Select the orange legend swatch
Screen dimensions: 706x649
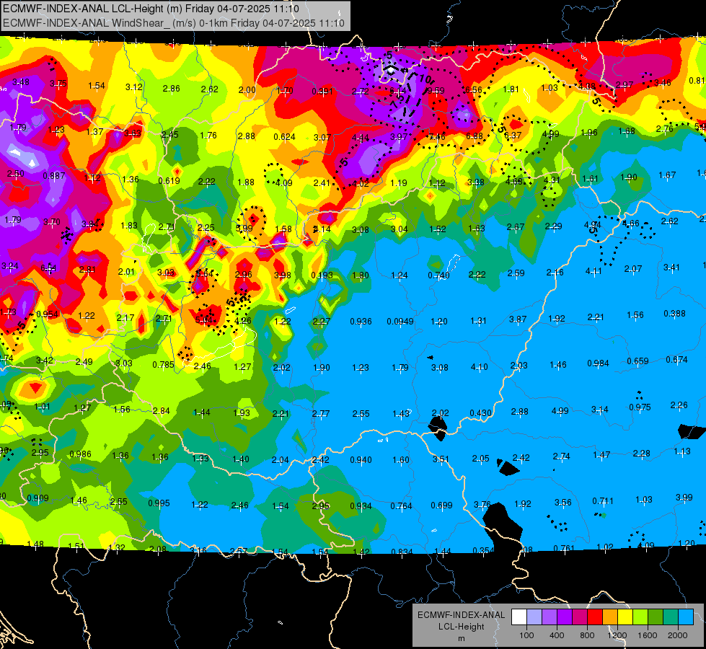pos(611,617)
